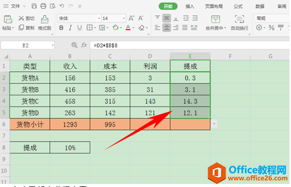The width and height of the screenshot is (291, 187).
Task: Open autofill options button below E5
Action: click(x=214, y=124)
